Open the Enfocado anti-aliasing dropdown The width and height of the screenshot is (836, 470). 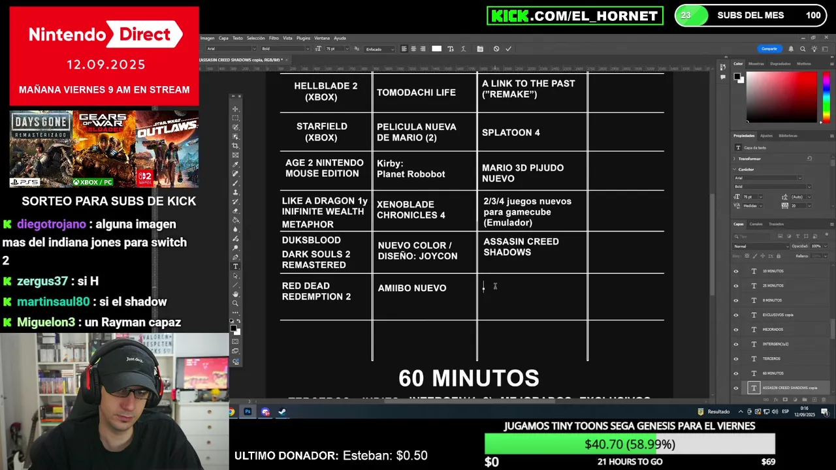click(379, 49)
